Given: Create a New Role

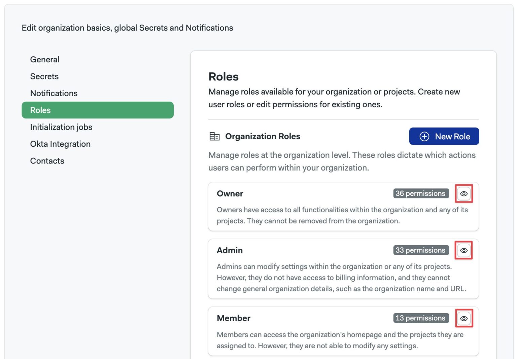Looking at the screenshot, I should pos(444,136).
